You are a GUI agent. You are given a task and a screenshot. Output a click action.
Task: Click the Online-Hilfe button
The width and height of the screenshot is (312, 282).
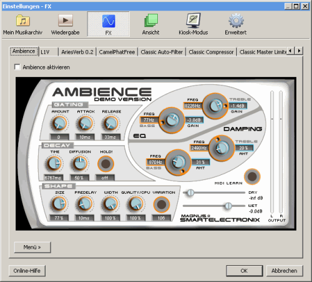[x=27, y=271]
